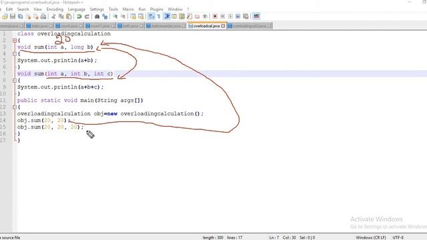Click 'Windows (CR LF)' in status bar
This screenshot has height=240, width=427.
[371, 237]
